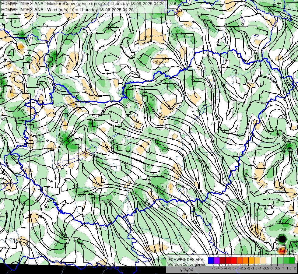Pick the bright red swatch above -3

click(x=234, y=261)
